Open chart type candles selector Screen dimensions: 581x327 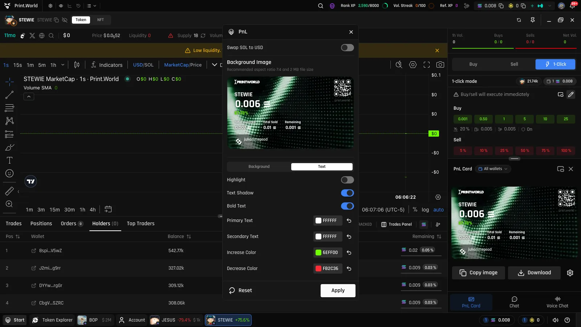tap(77, 65)
